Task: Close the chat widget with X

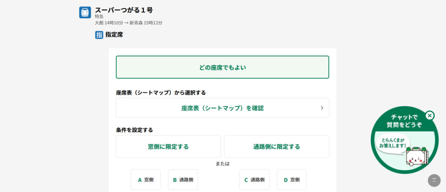Action: (429, 116)
